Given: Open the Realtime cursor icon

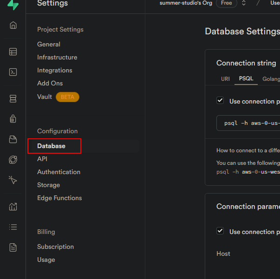Looking at the screenshot, I should click(13, 180).
